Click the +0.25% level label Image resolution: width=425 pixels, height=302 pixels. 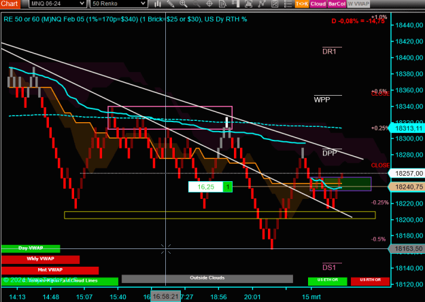(379, 128)
